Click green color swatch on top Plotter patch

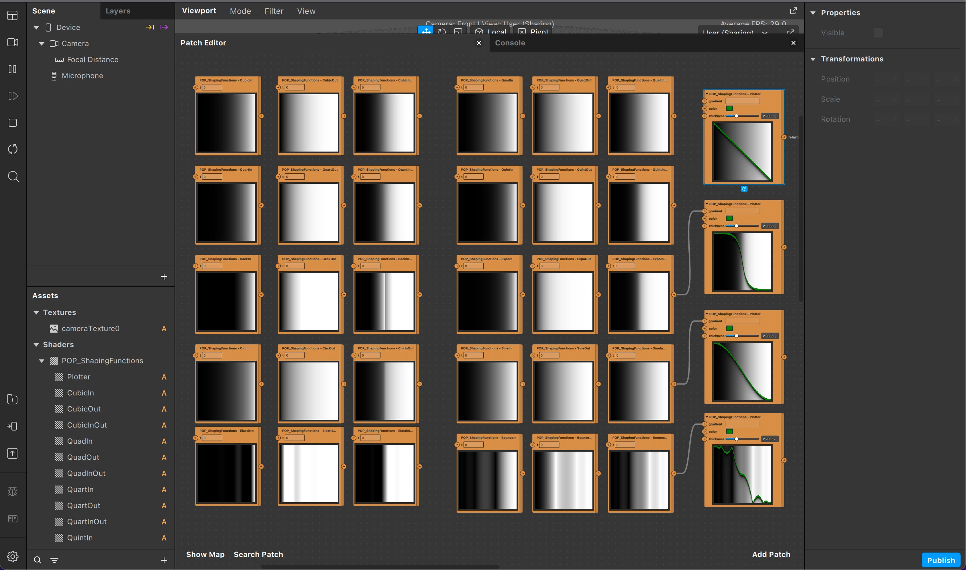pos(729,109)
